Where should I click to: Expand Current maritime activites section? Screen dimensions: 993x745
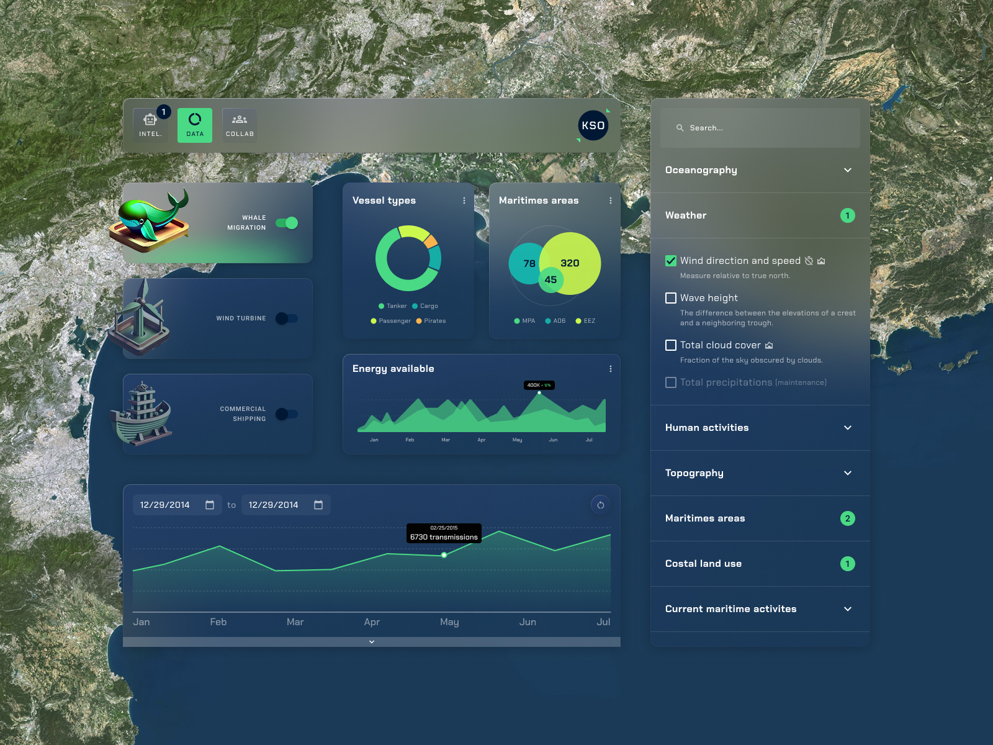[760, 609]
